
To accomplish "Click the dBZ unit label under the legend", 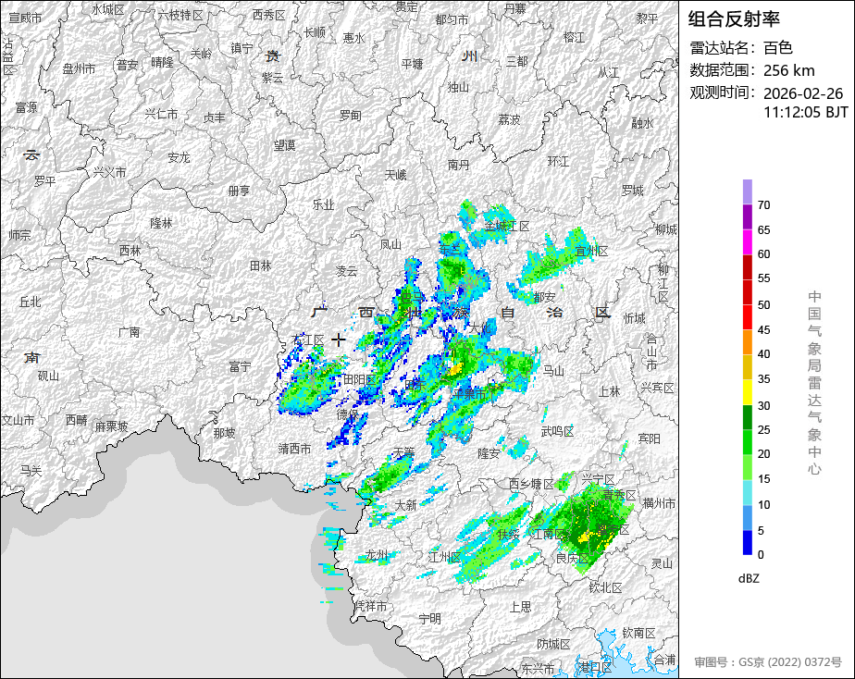I will (749, 579).
